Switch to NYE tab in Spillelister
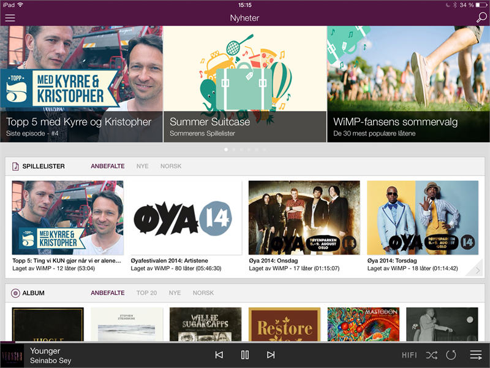This screenshot has height=368, width=490. (142, 166)
